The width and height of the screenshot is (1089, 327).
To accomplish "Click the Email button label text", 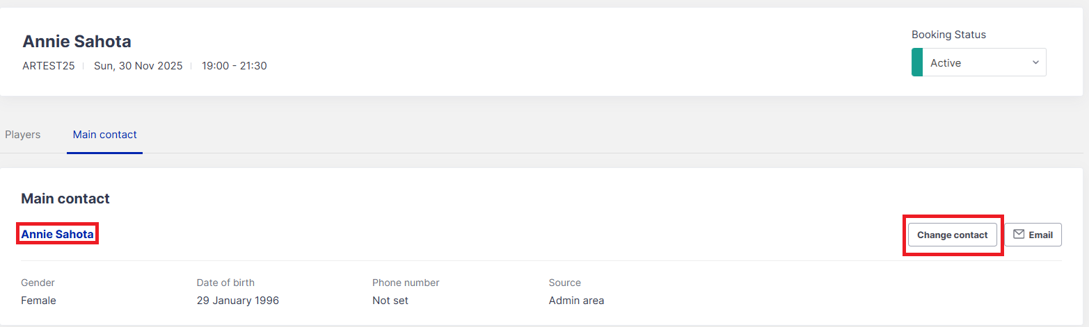I will 1040,235.
